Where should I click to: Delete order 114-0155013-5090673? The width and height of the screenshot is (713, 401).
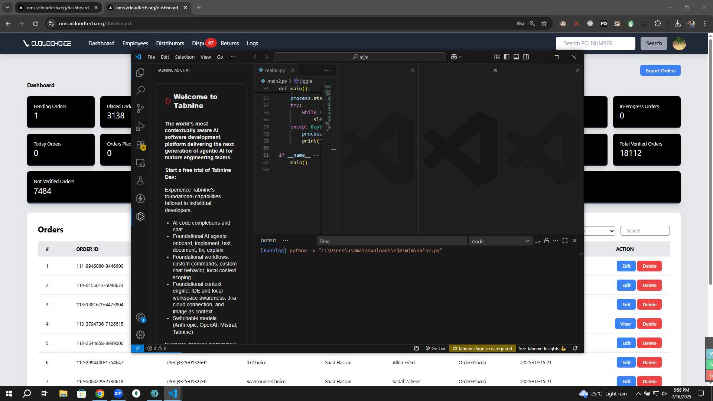(x=649, y=285)
